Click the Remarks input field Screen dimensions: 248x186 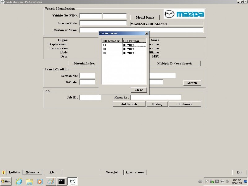tap(156, 97)
